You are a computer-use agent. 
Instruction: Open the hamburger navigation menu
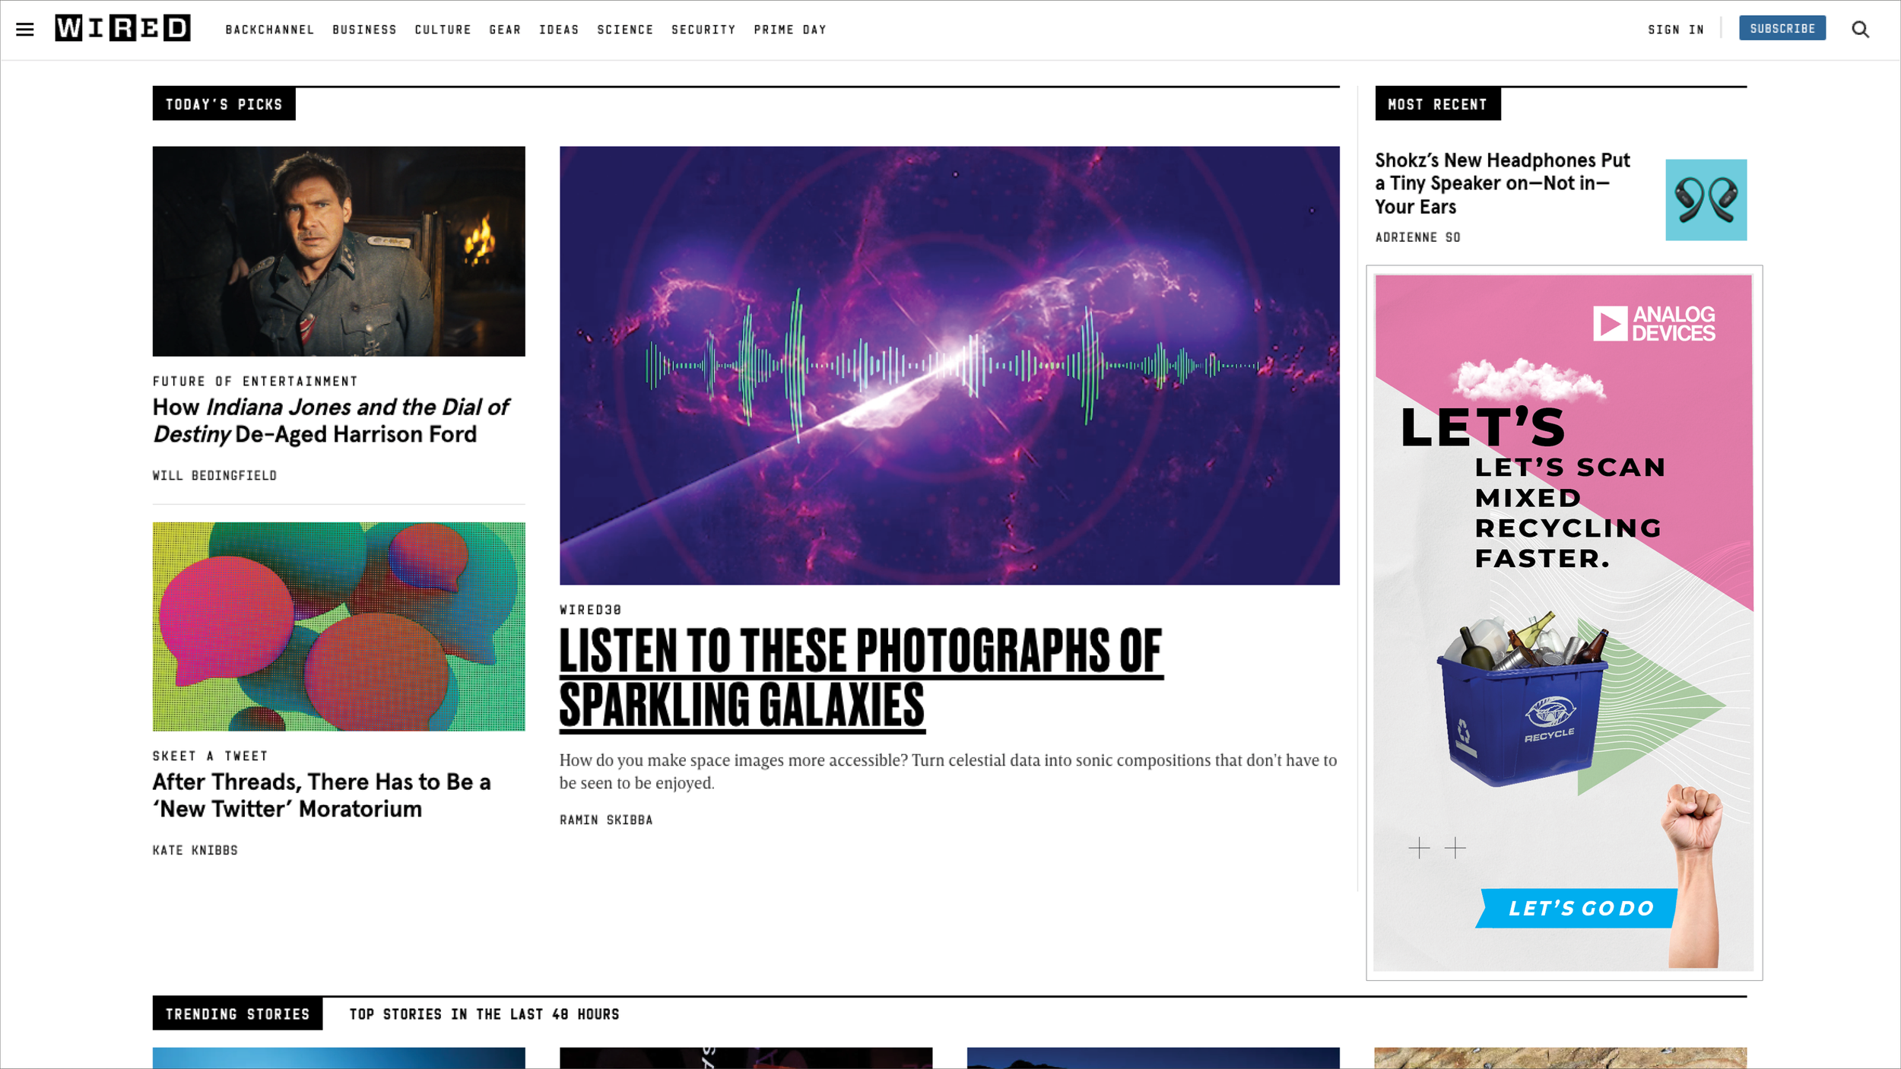(25, 30)
